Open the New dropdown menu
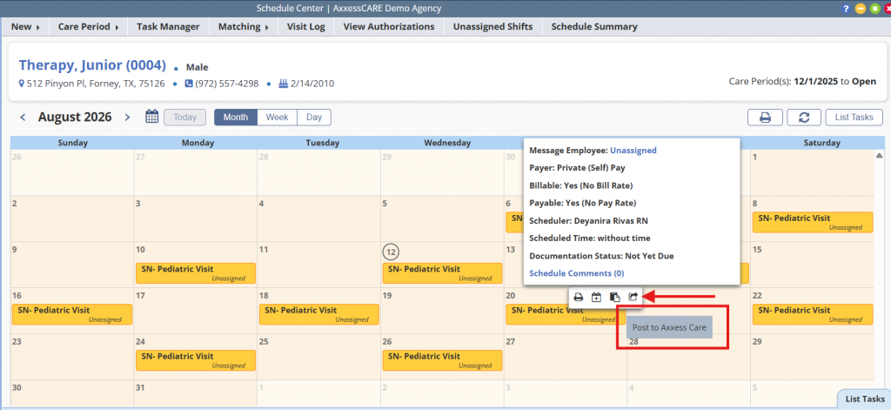Viewport: 891px width, 410px height. 25,27
